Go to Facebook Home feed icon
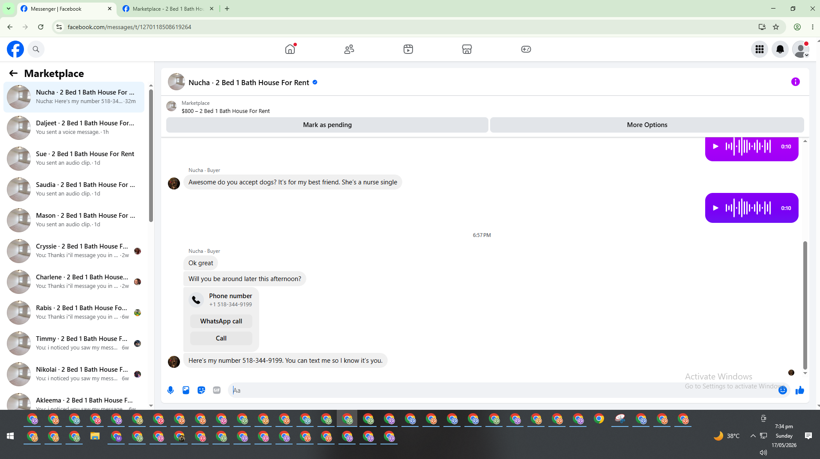 click(x=290, y=49)
